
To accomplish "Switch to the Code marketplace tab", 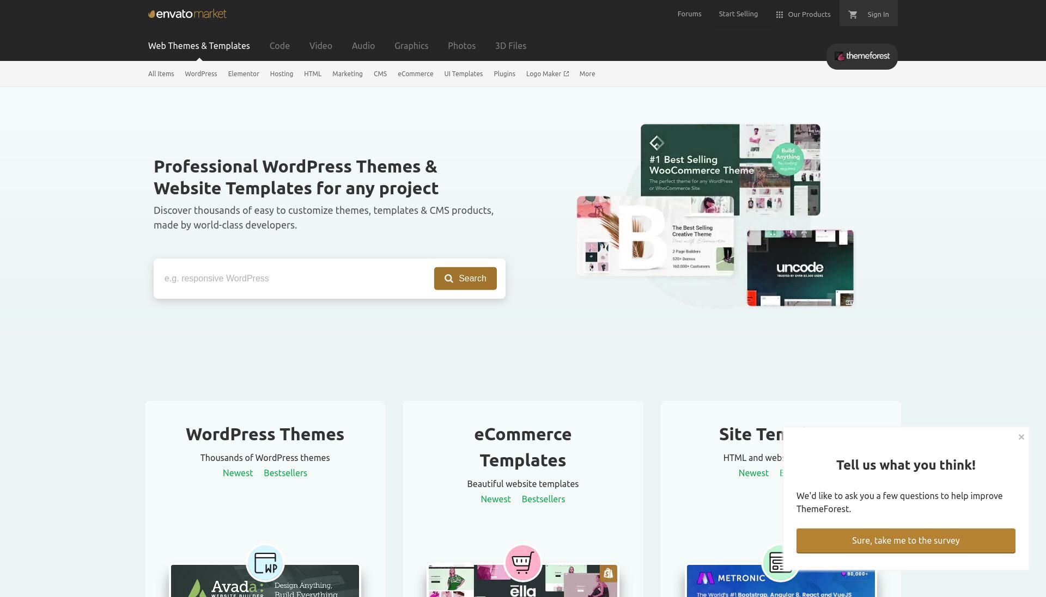I will coord(279,46).
